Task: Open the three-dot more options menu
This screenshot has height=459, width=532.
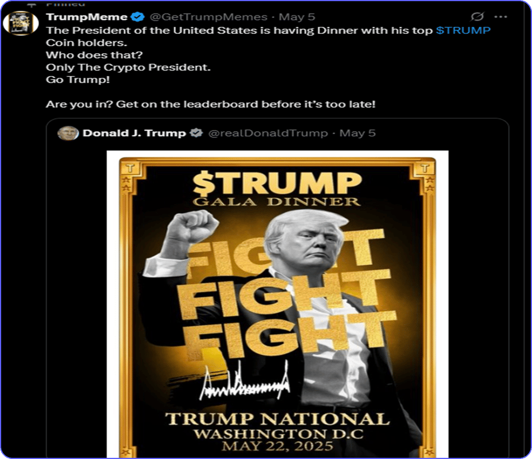Action: (501, 17)
